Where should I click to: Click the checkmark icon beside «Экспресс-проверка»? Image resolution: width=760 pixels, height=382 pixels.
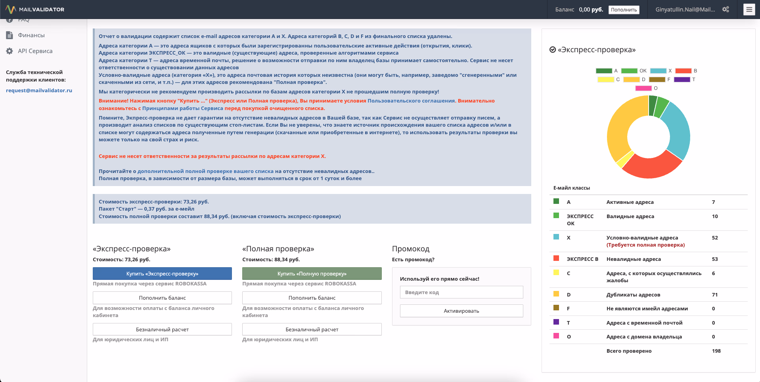552,50
